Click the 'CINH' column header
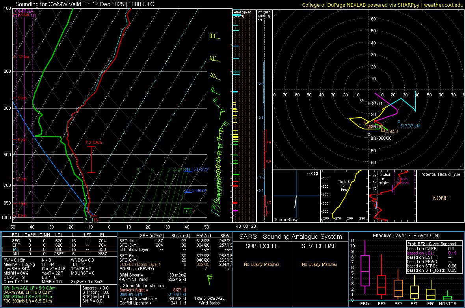 pyautogui.click(x=45, y=235)
